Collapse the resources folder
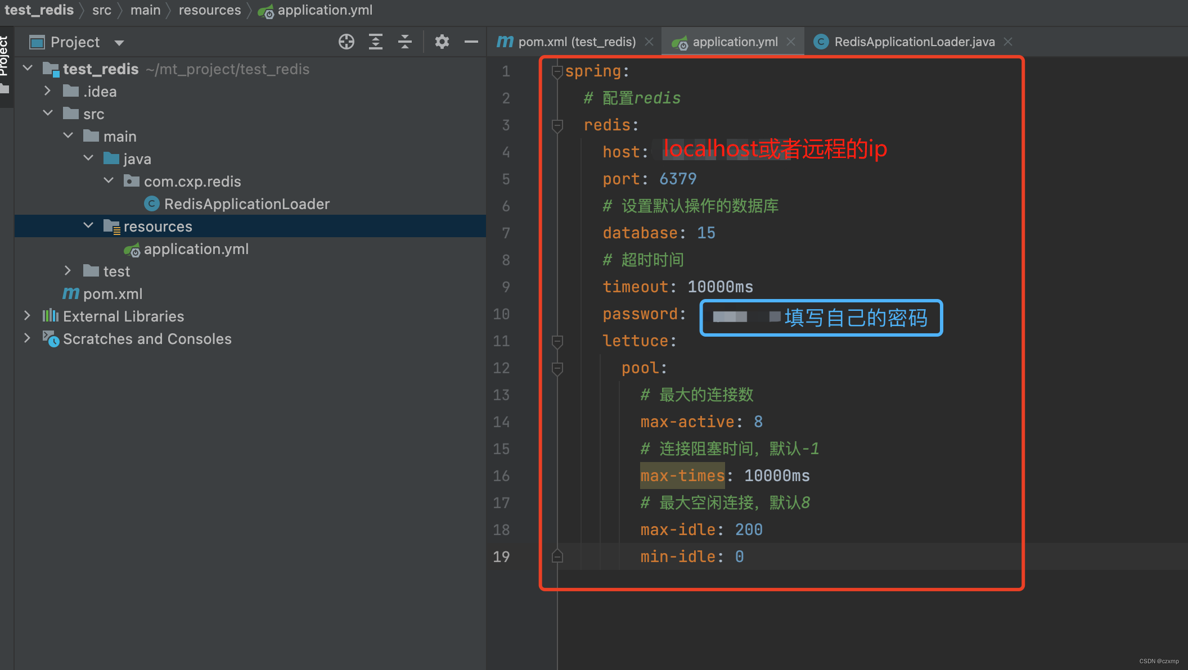This screenshot has width=1188, height=670. 88,226
